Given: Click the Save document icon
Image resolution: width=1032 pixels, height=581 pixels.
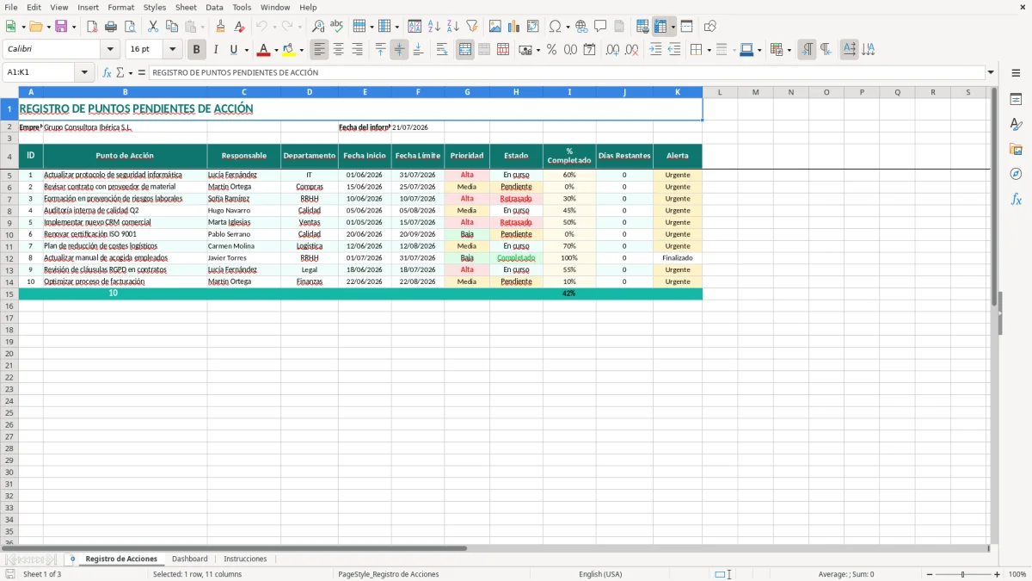Looking at the screenshot, I should (61, 27).
